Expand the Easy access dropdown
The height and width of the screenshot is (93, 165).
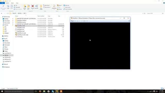pyautogui.click(x=47, y=7)
